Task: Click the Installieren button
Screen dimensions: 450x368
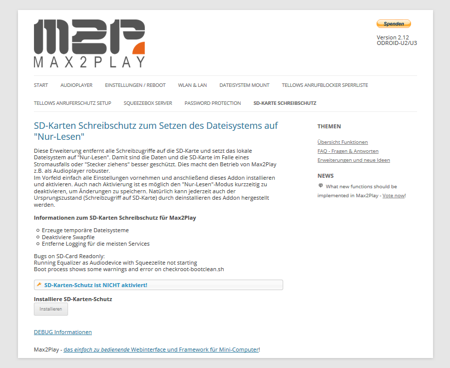Action: (x=51, y=309)
